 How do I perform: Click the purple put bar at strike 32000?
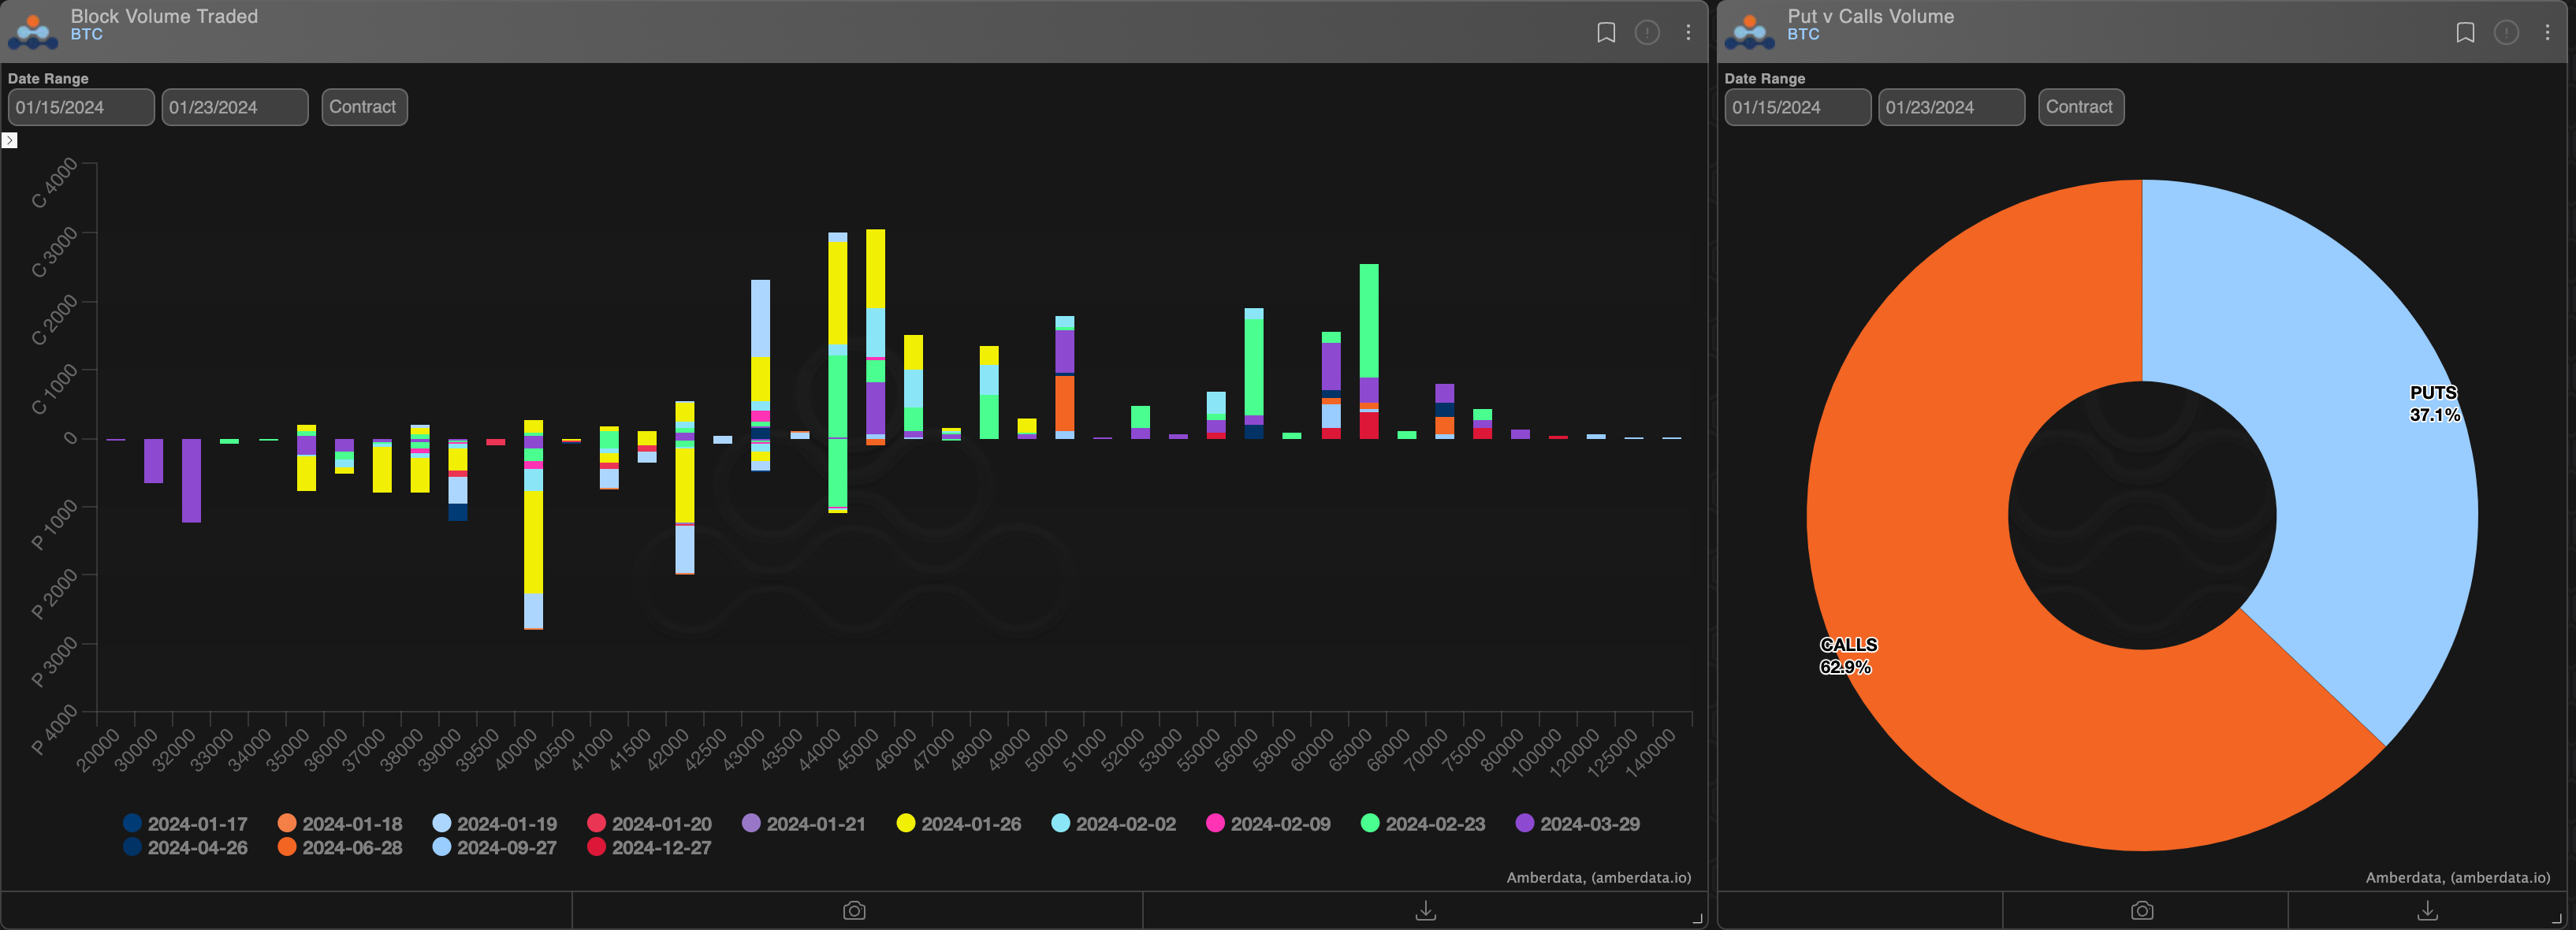tap(191, 480)
